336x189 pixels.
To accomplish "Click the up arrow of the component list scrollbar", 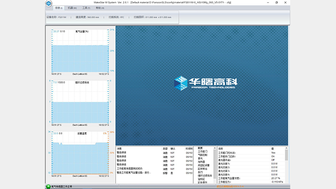I will tap(215, 148).
